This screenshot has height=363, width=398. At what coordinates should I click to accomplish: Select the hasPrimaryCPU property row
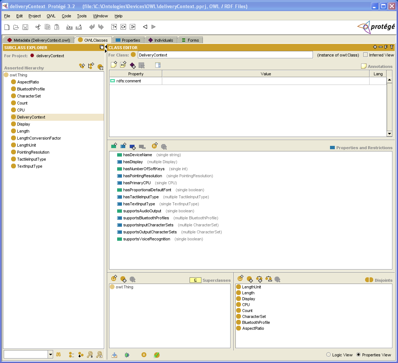137,183
